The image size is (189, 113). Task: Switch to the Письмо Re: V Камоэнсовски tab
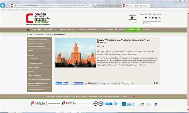coord(108,6)
